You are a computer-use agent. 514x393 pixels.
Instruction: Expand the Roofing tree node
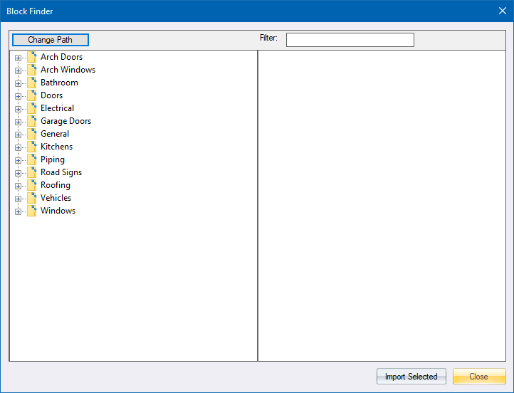pos(19,186)
